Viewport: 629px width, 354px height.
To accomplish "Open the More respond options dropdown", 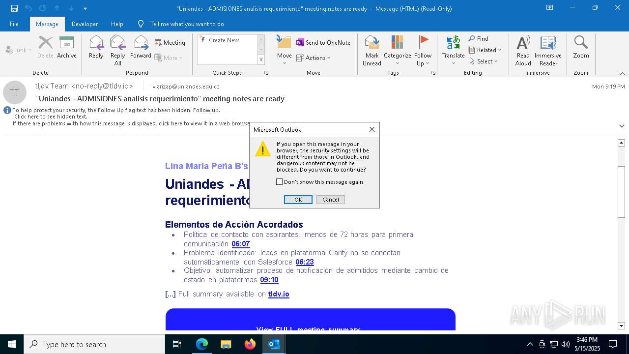I will [x=169, y=58].
